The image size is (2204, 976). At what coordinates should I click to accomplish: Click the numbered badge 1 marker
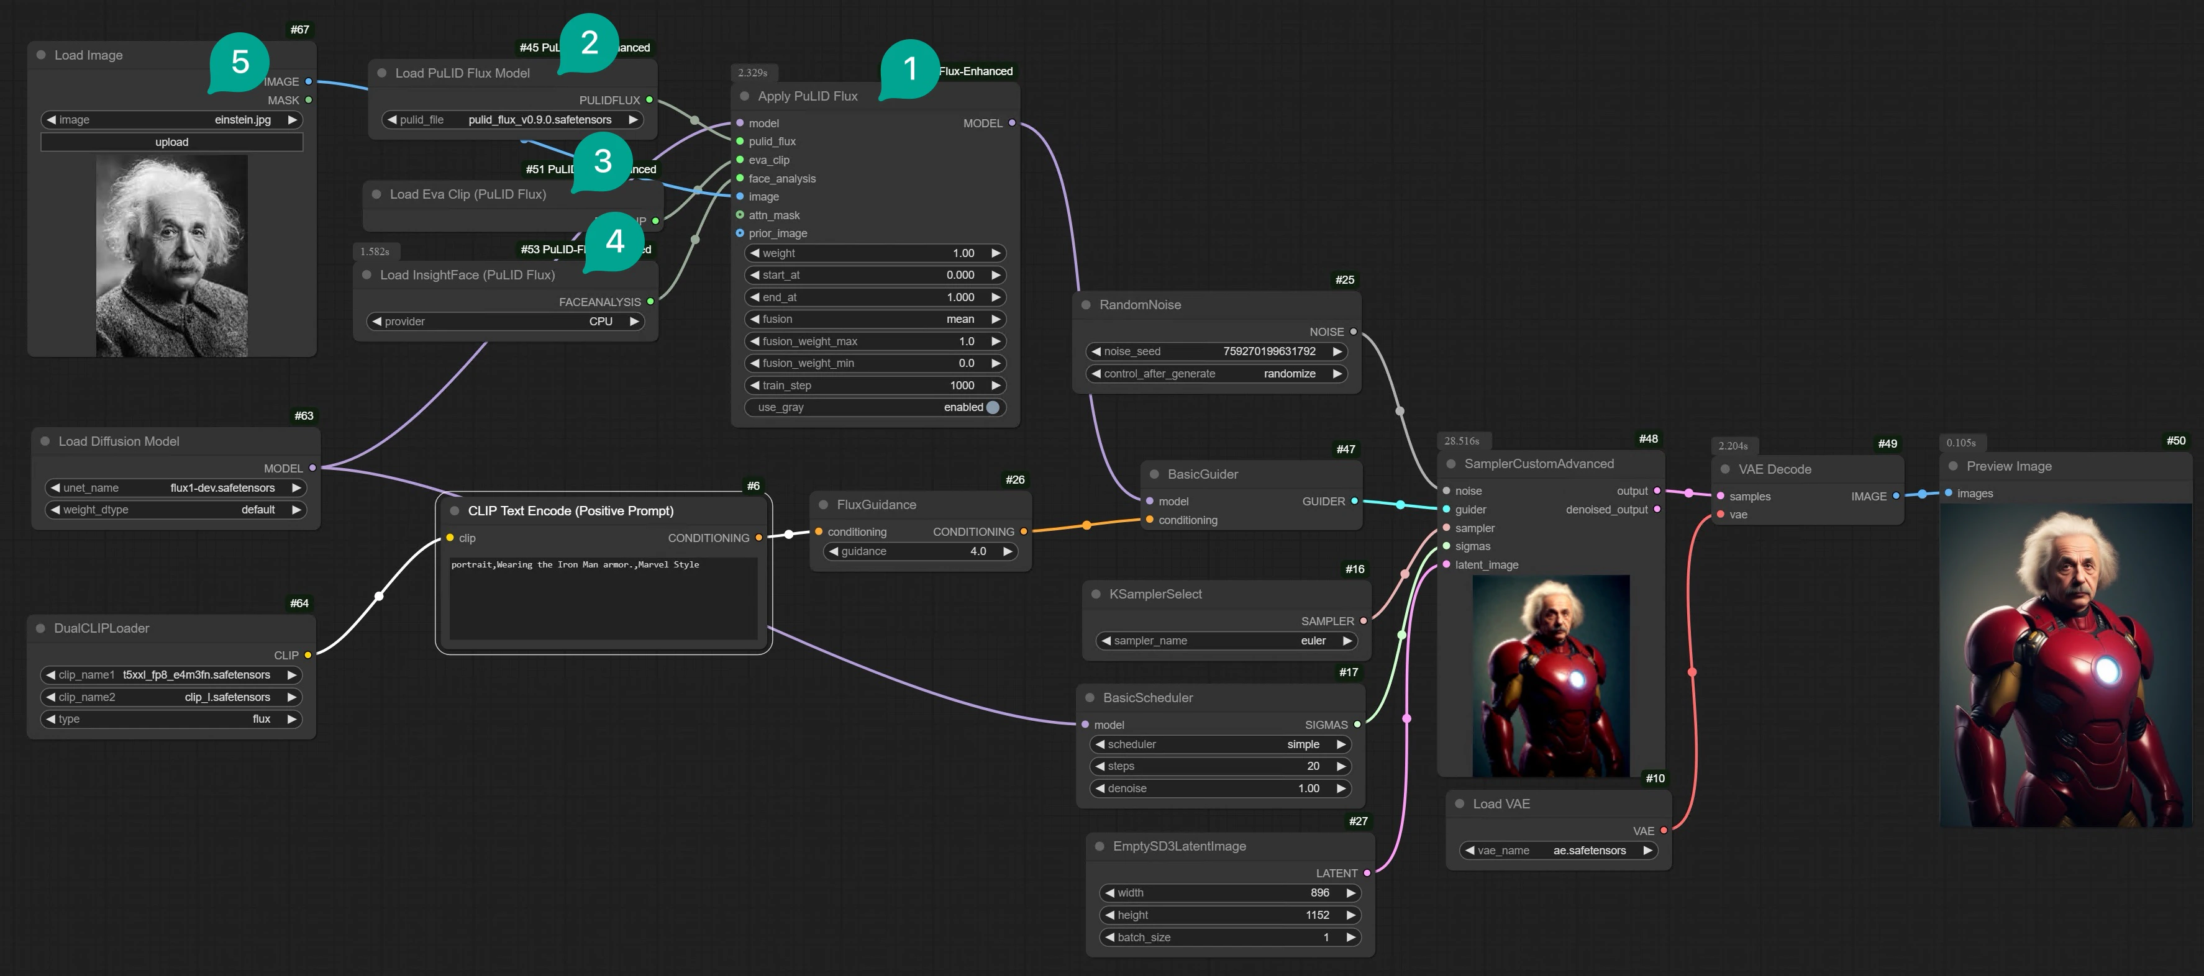point(909,68)
